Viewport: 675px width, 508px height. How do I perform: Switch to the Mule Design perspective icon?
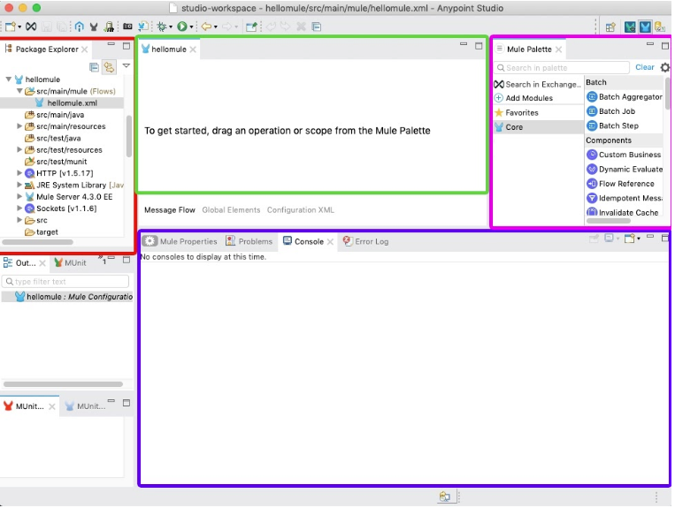645,27
